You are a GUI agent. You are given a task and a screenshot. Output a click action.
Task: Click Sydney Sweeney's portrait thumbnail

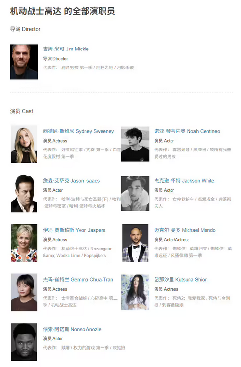[24, 144]
